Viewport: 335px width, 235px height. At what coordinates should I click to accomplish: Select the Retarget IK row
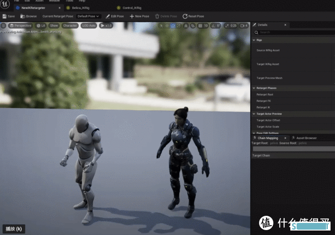[293, 107]
